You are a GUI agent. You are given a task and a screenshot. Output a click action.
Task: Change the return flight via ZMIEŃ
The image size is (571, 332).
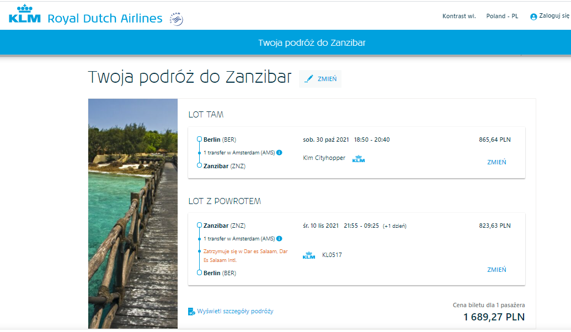(x=497, y=269)
